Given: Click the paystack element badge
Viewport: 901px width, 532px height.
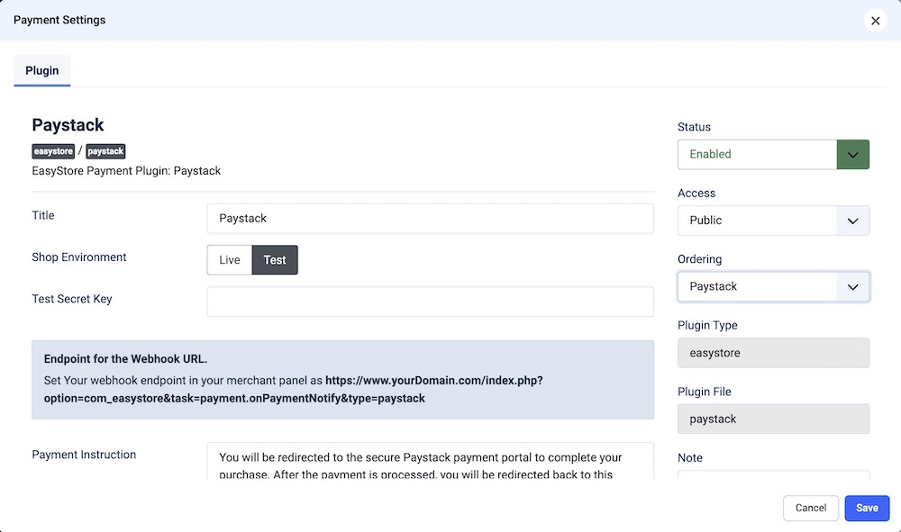Looking at the screenshot, I should [105, 151].
